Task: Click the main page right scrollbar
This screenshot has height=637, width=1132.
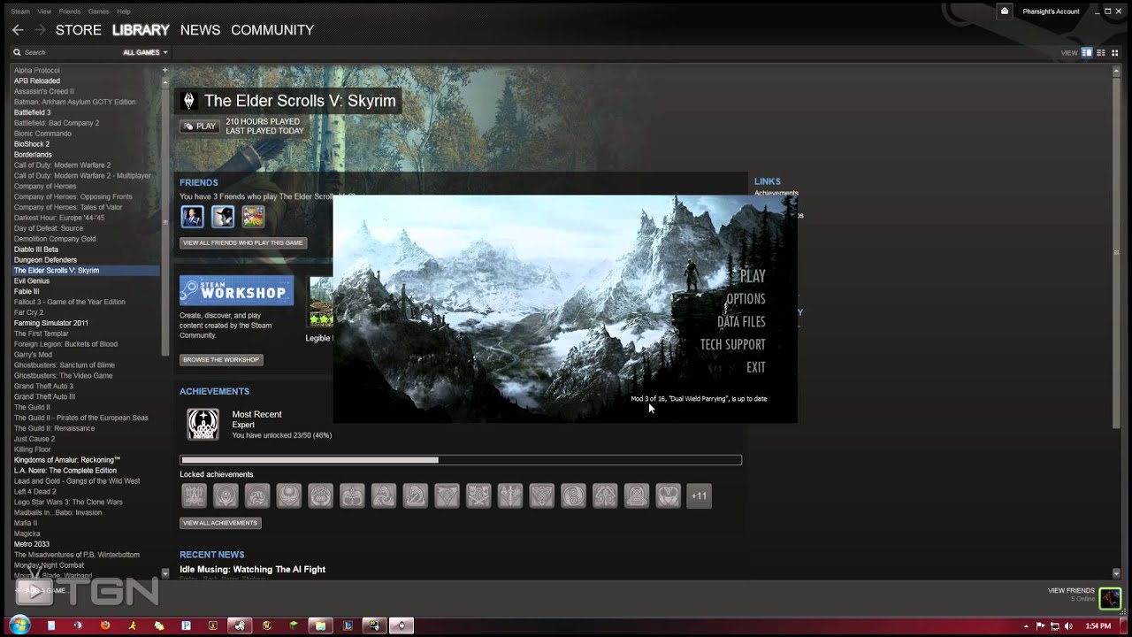Action: point(1116,252)
